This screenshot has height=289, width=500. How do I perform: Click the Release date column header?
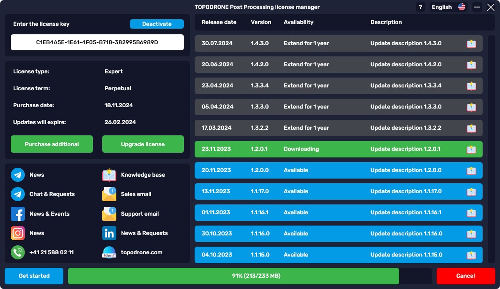pyautogui.click(x=219, y=22)
